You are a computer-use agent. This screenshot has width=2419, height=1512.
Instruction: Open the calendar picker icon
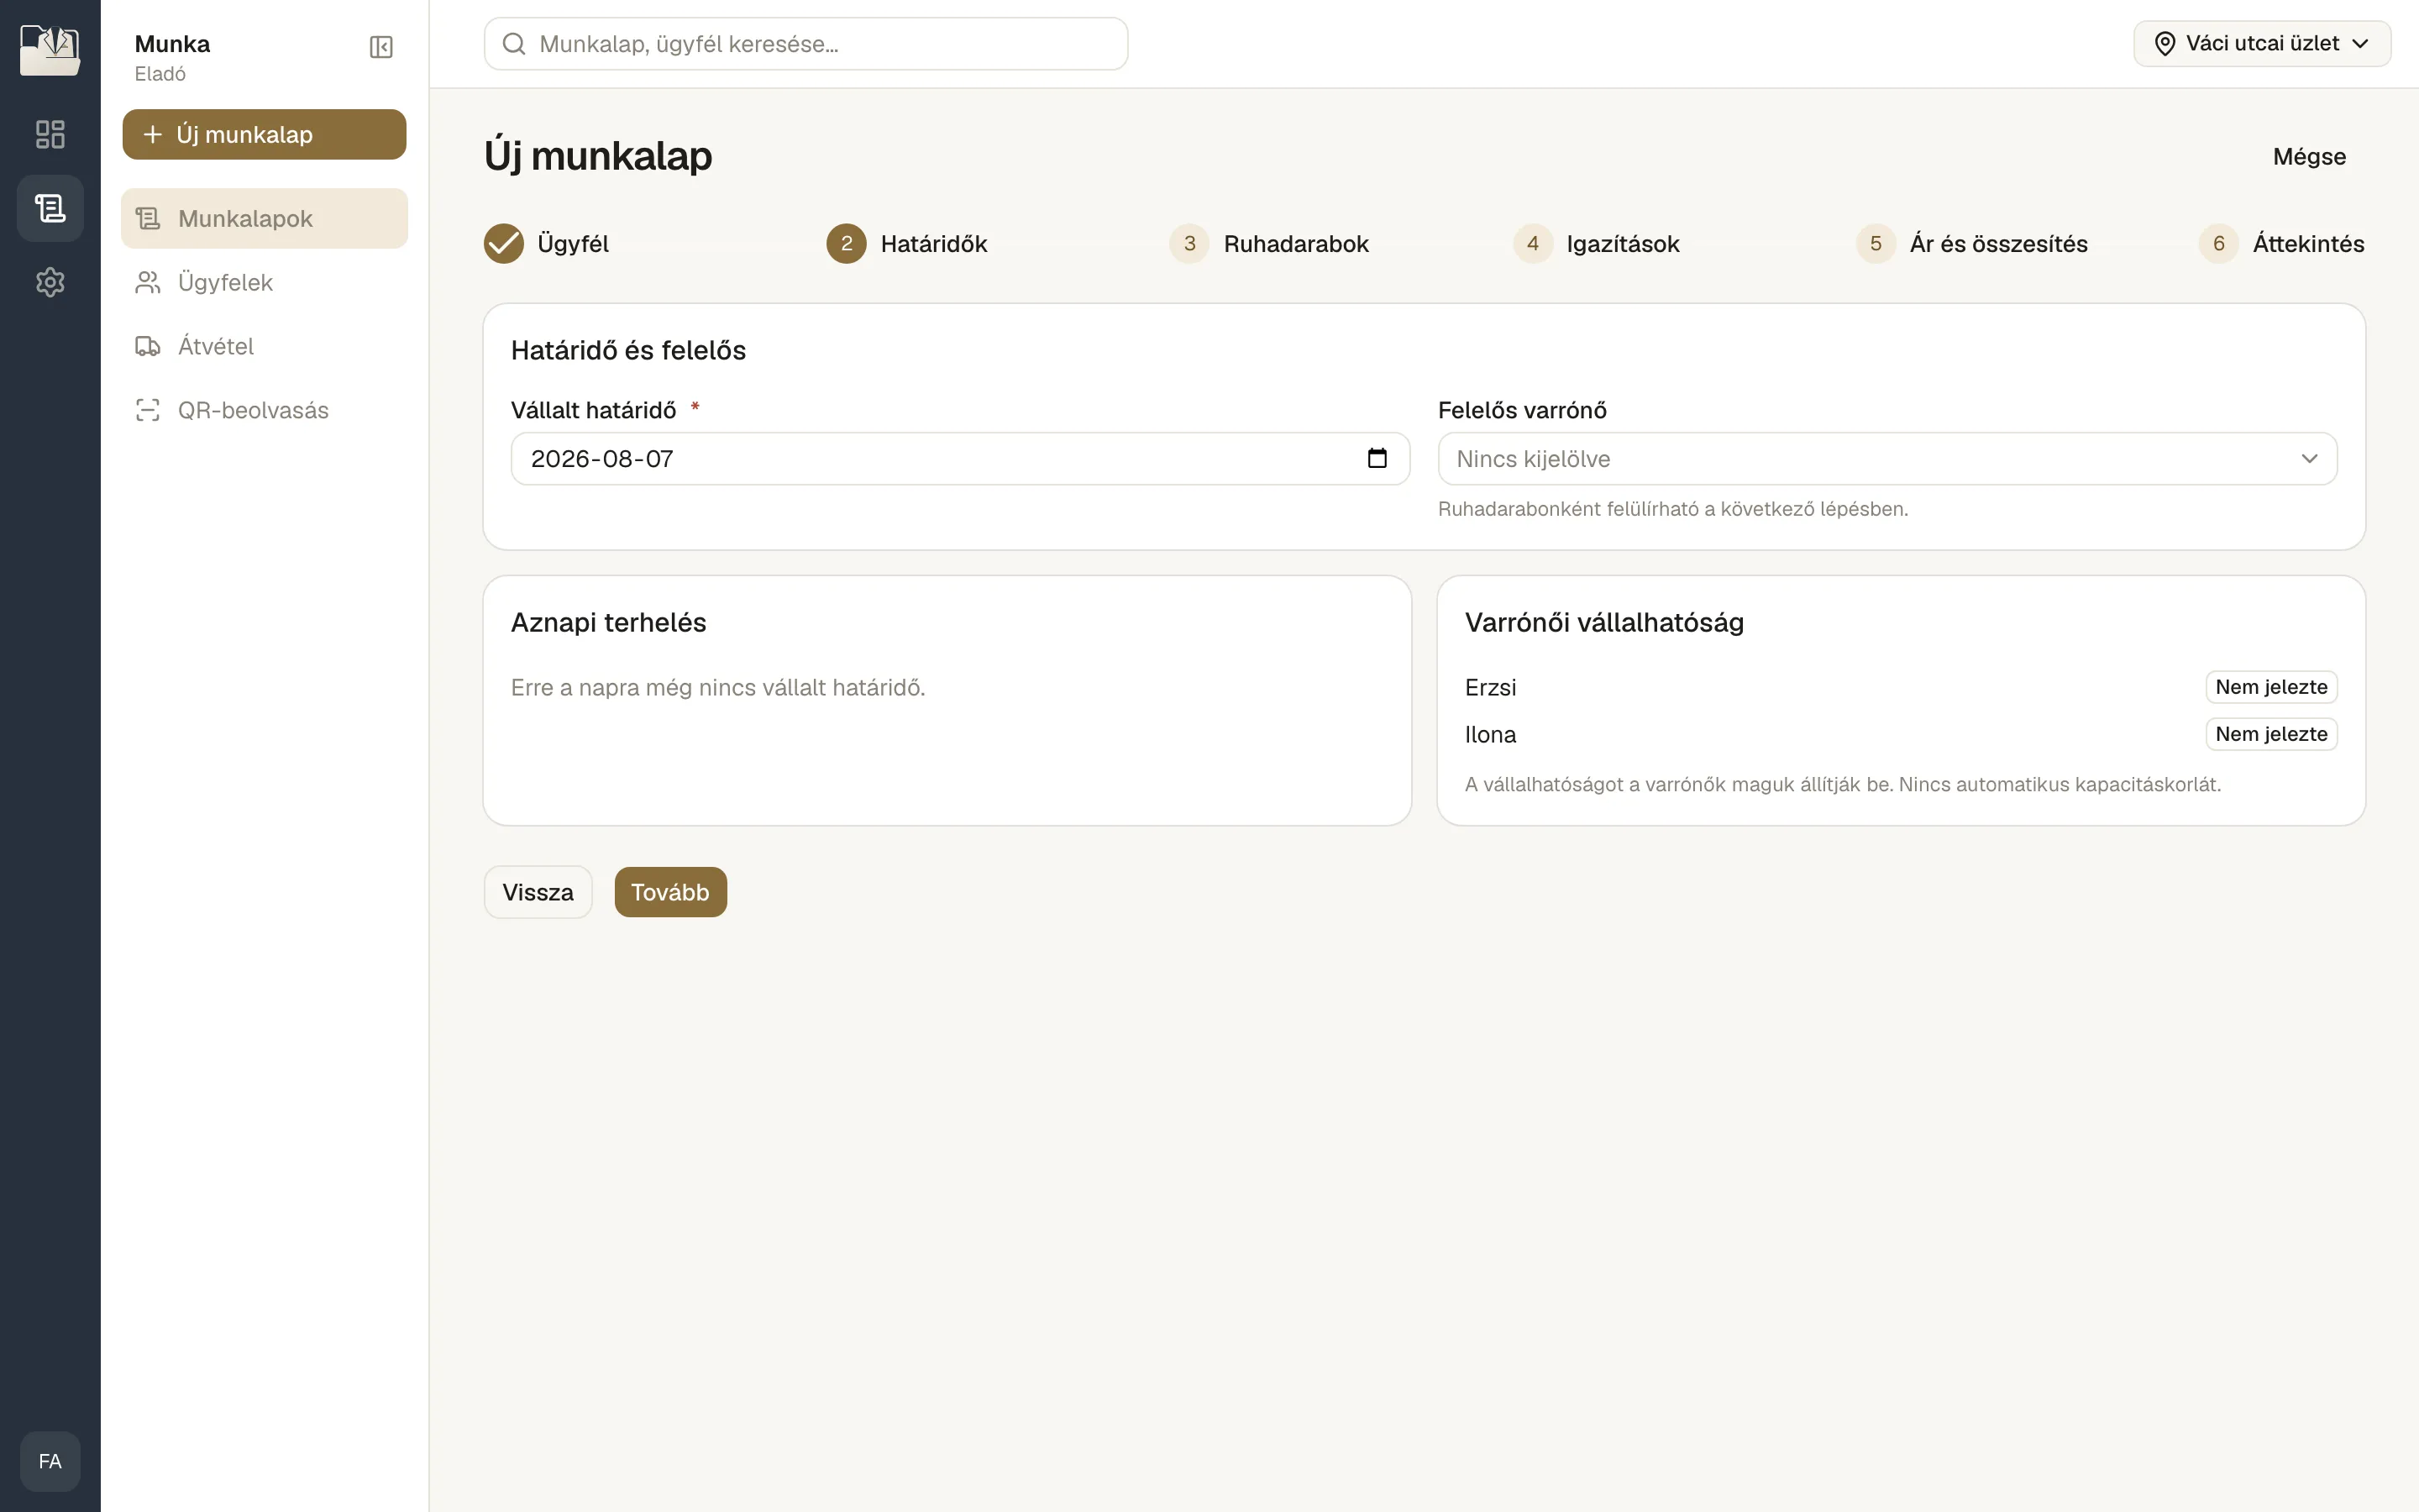(1377, 458)
